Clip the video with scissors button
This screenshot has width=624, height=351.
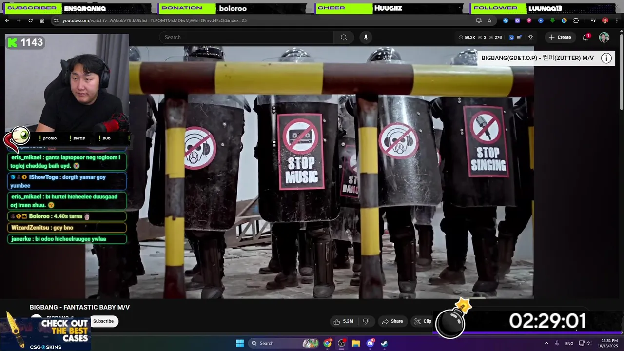423,321
